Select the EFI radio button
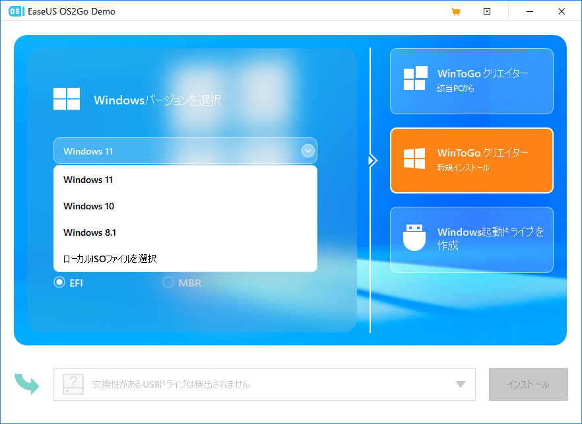582x424 pixels. (59, 283)
